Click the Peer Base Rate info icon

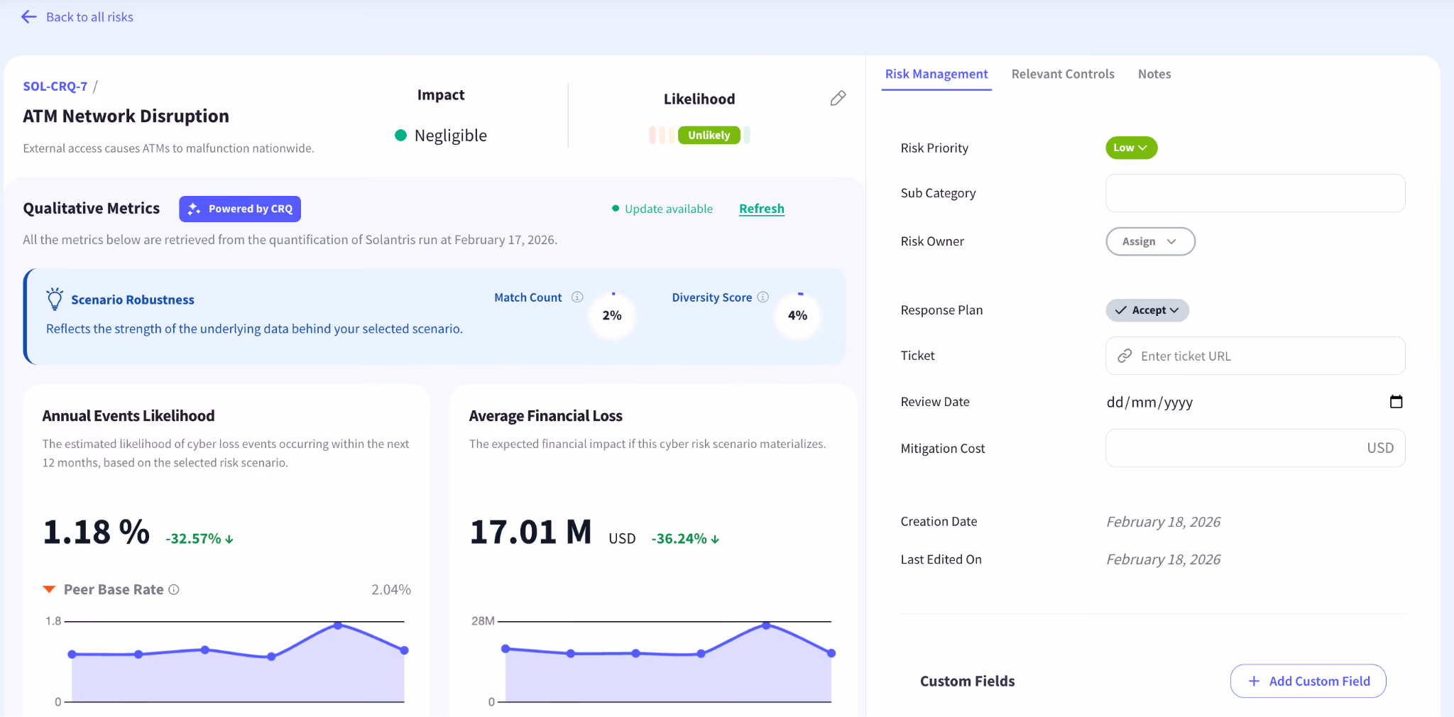[x=174, y=589]
